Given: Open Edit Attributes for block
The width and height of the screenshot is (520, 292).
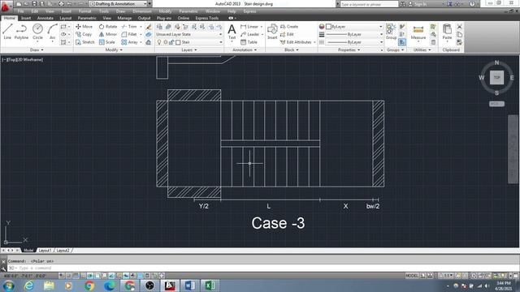Looking at the screenshot, I should 296,42.
